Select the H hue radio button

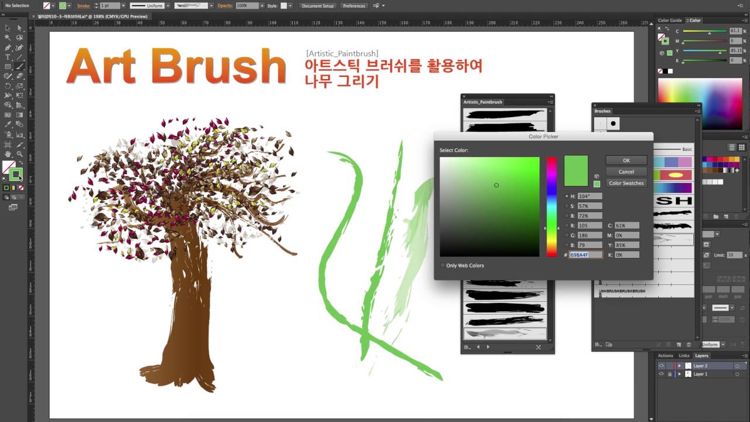(x=567, y=196)
